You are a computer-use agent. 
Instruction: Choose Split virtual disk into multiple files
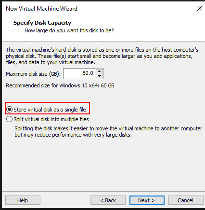point(9,119)
